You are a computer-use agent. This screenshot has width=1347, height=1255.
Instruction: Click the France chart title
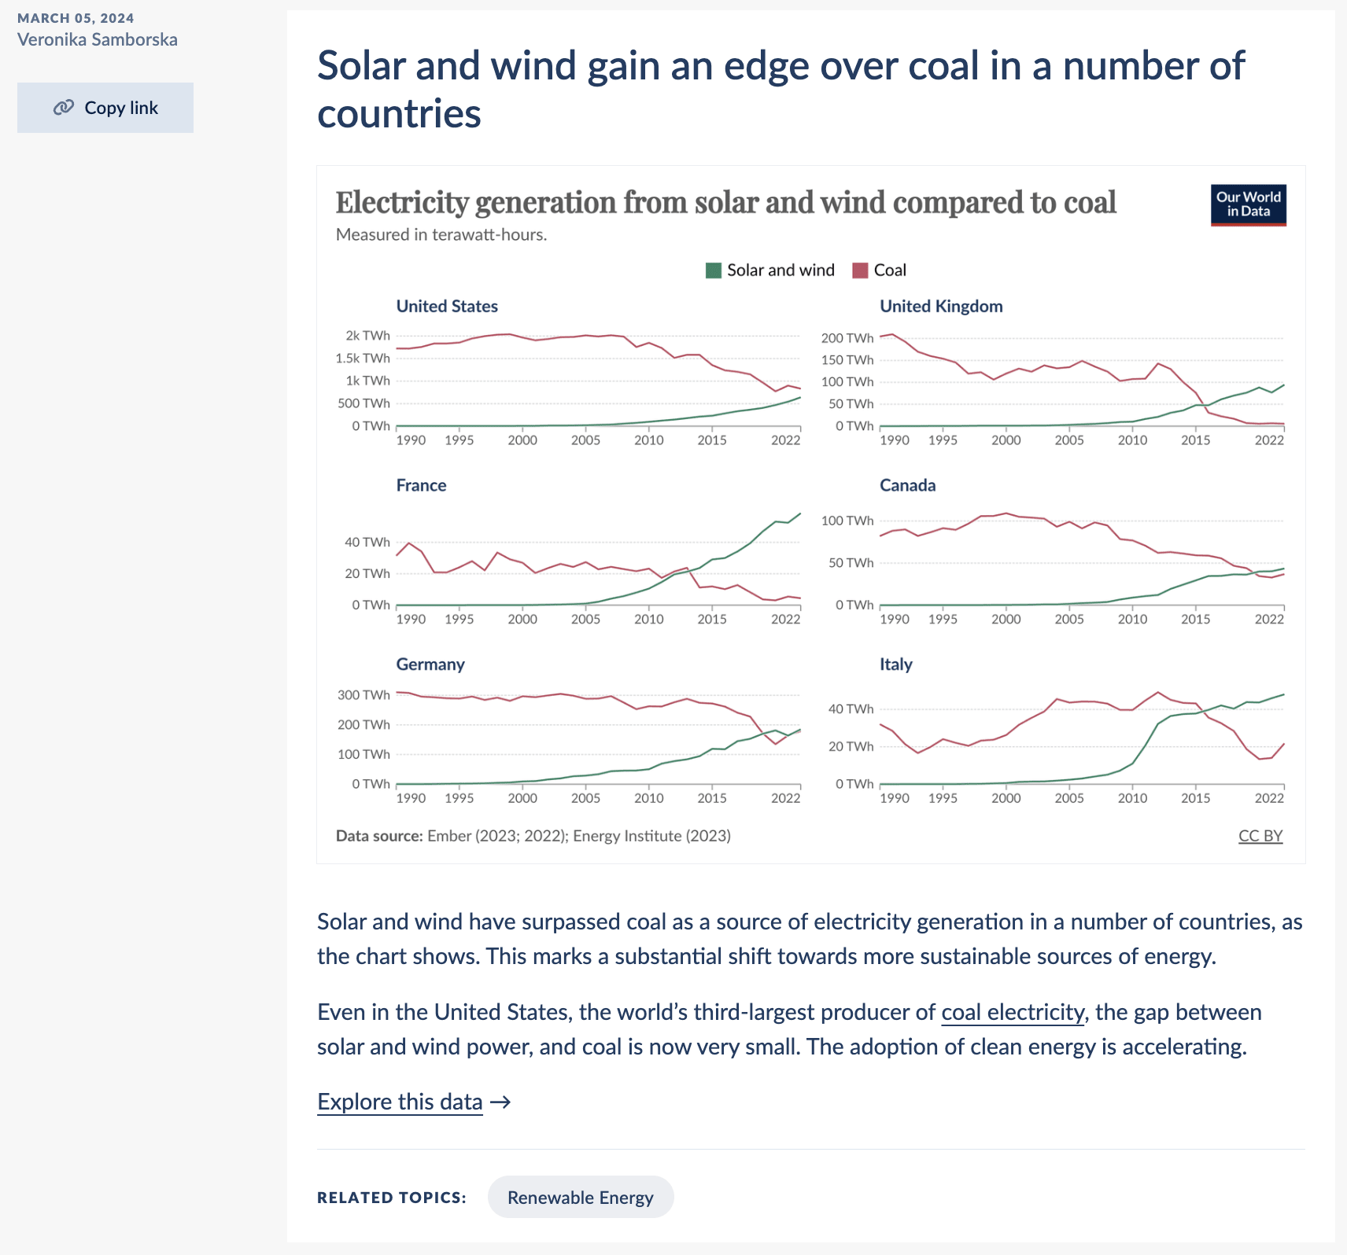pyautogui.click(x=422, y=485)
